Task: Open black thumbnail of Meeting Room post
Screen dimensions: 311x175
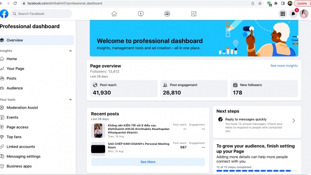Action: click(x=98, y=149)
